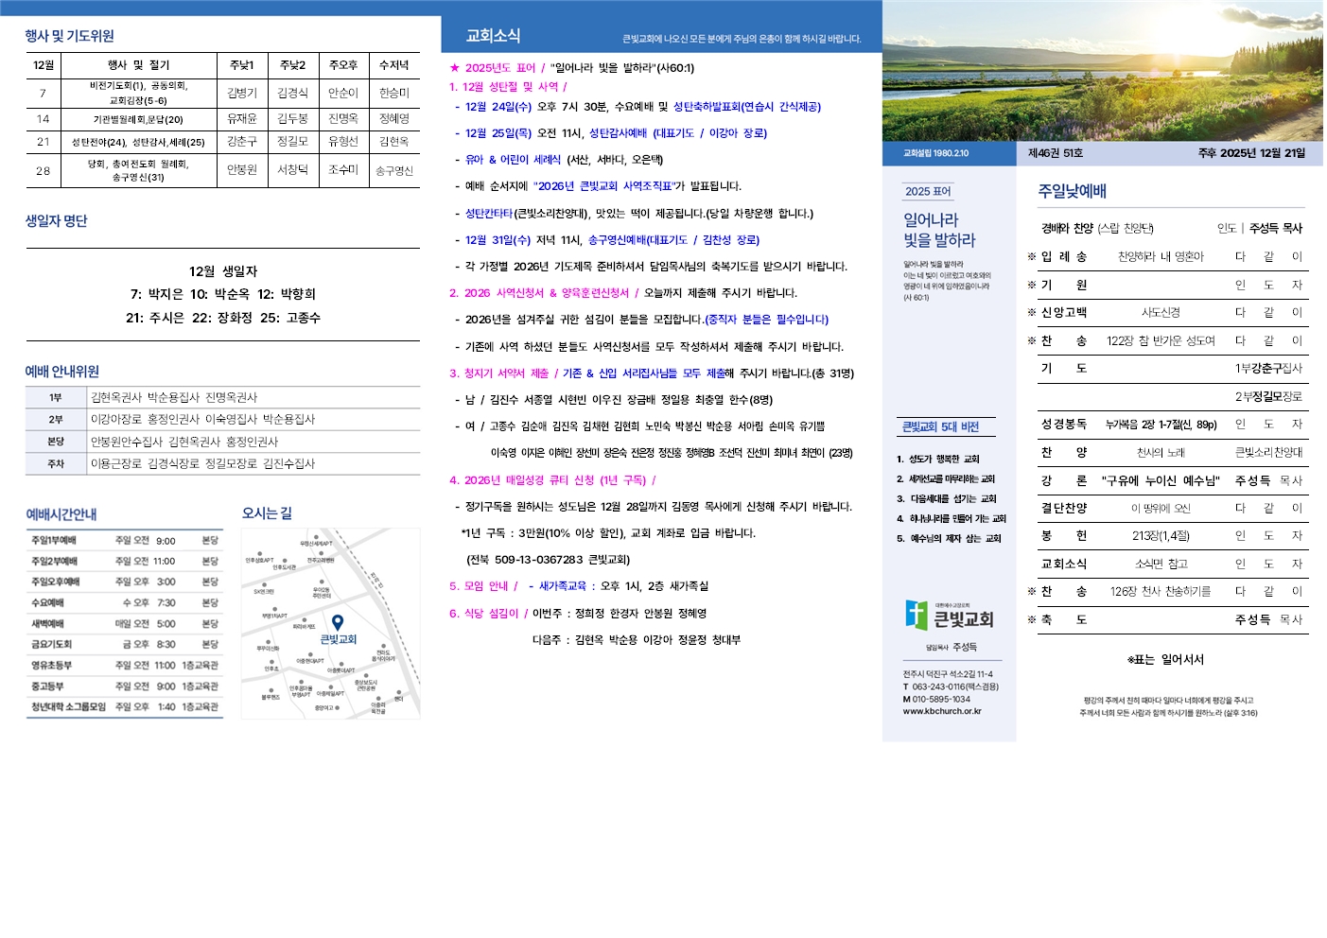Click the 1부 row label in 안내위원 table
Image resolution: width=1327 pixels, height=938 pixels.
(56, 398)
